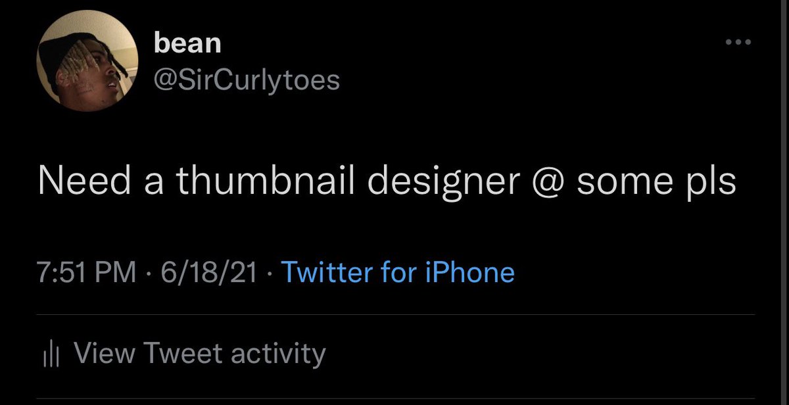Click the "Twitter for iPhone" source link
This screenshot has height=405, width=789.
(397, 272)
